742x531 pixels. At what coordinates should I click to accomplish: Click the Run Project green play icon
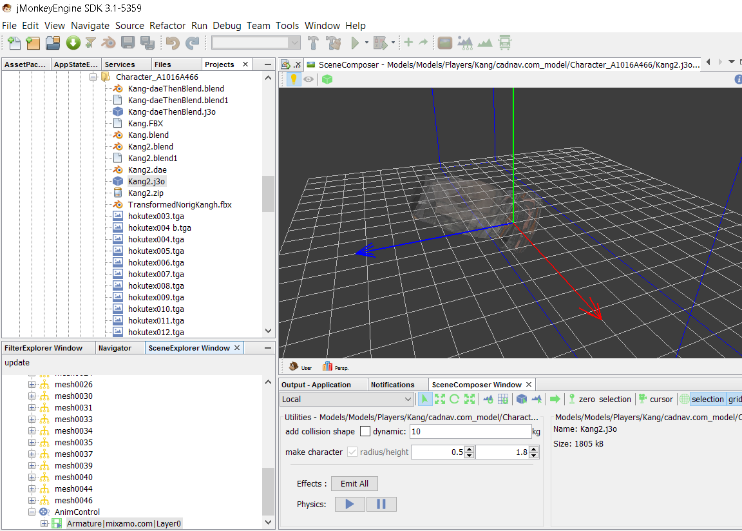(x=355, y=43)
